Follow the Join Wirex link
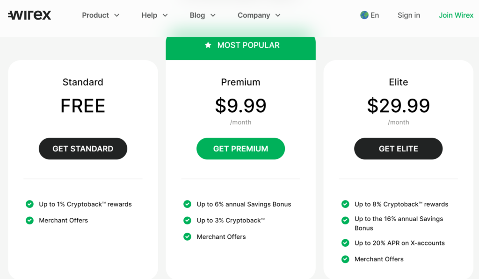This screenshot has height=279, width=479. tap(456, 15)
